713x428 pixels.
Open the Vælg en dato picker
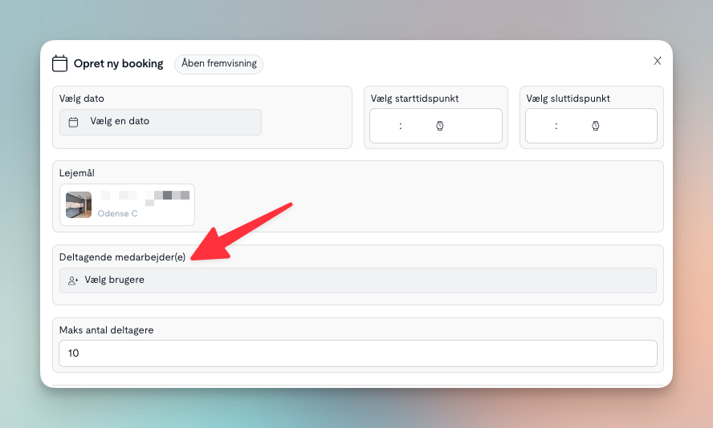161,122
